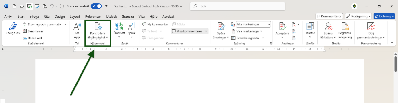Click inside the blank document page
Image resolution: width=399 pixels, height=104 pixels.
click(x=199, y=81)
